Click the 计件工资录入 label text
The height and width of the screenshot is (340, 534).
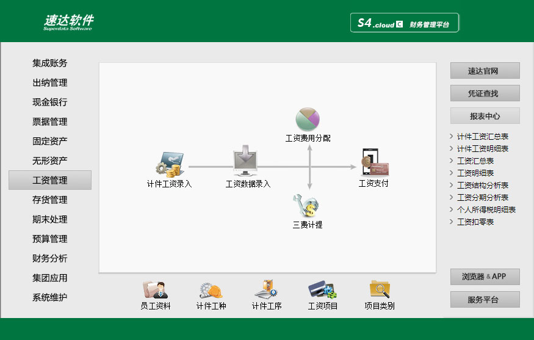169,184
